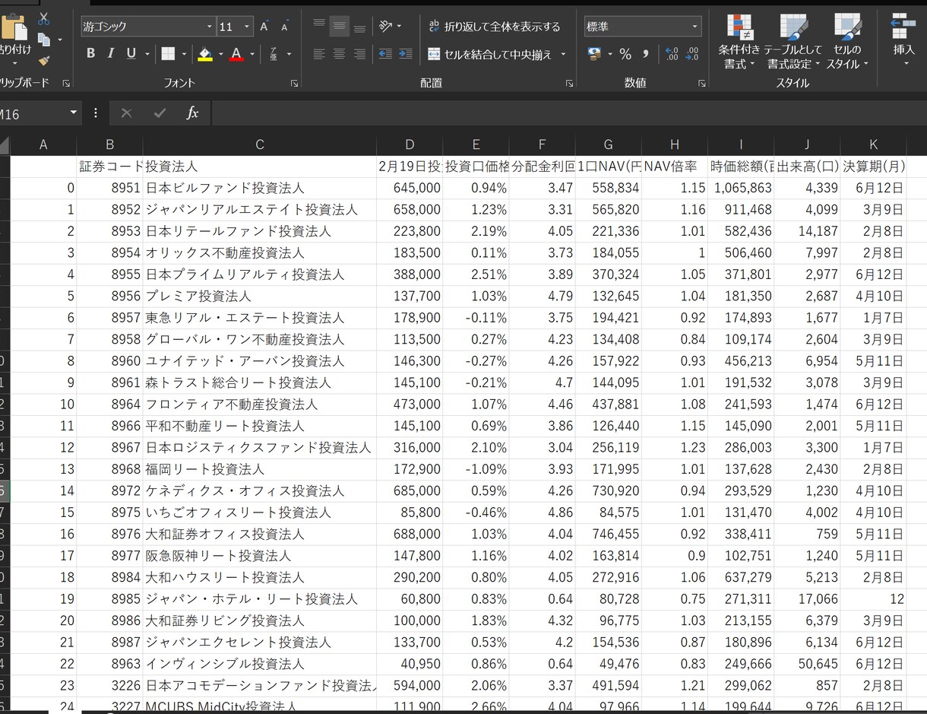
Task: Toggle middle vertical align
Action: point(339,27)
